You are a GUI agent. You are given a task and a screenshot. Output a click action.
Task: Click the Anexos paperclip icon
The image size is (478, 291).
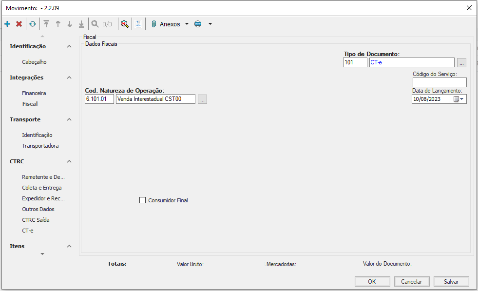point(153,24)
